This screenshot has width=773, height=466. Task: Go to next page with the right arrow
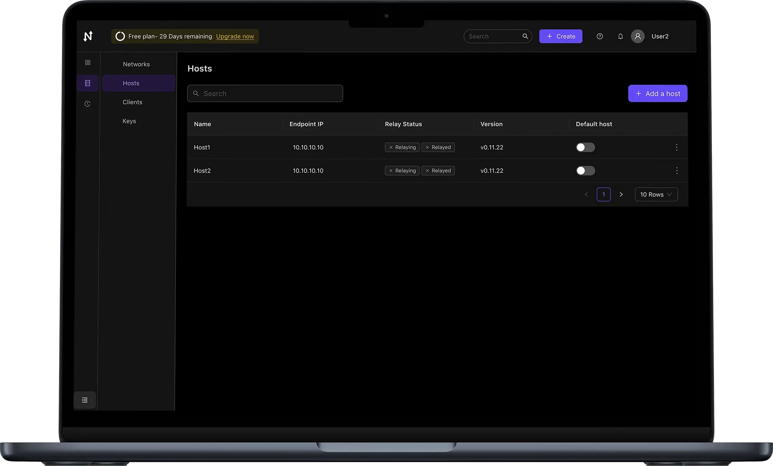pos(621,194)
